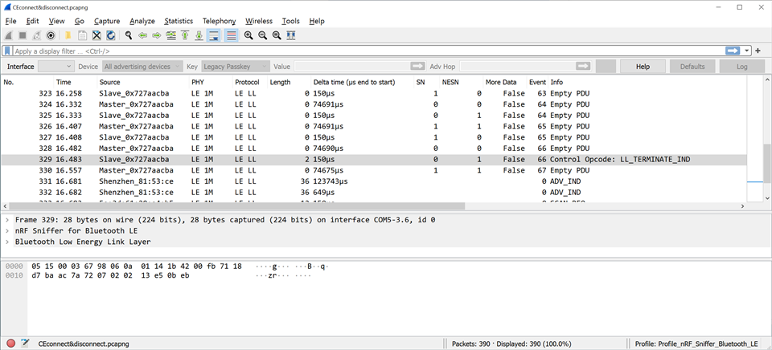Open display filter history dropdown arrow
Image resolution: width=772 pixels, height=350 pixels.
(747, 51)
